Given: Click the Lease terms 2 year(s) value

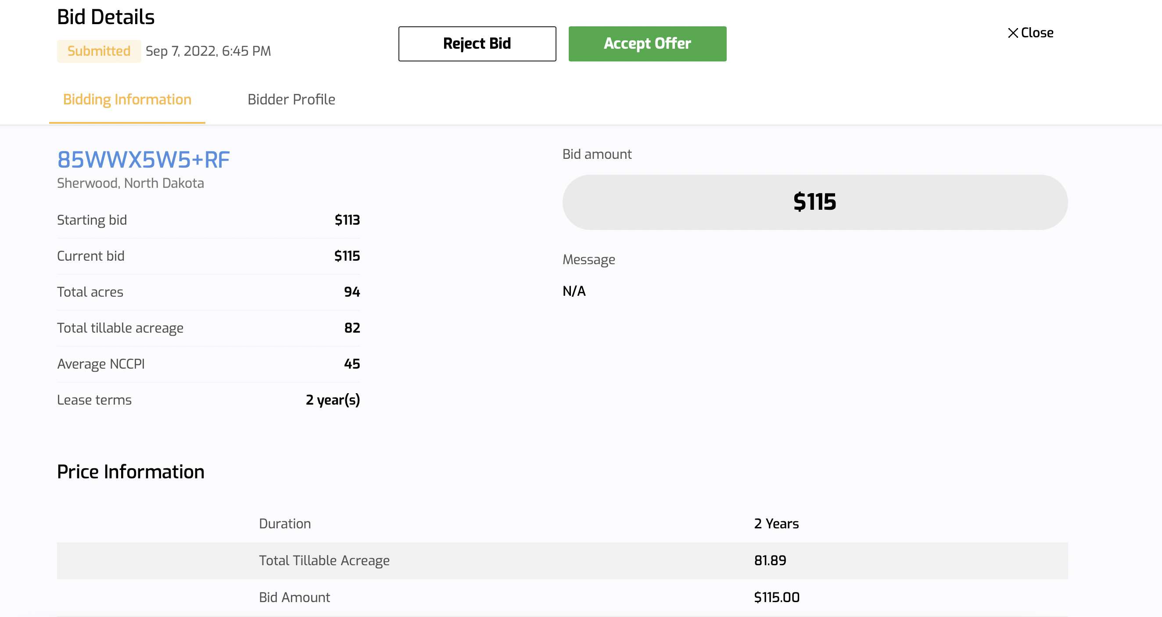Looking at the screenshot, I should [x=333, y=400].
